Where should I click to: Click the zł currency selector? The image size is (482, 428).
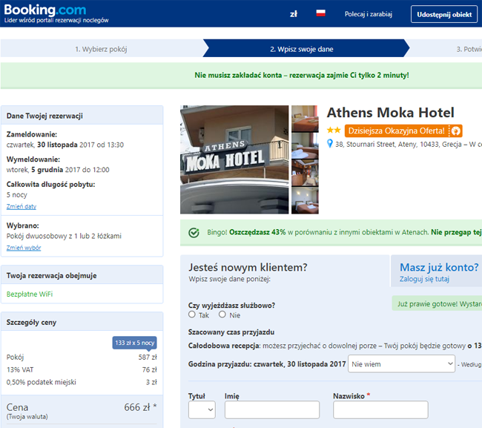click(294, 13)
